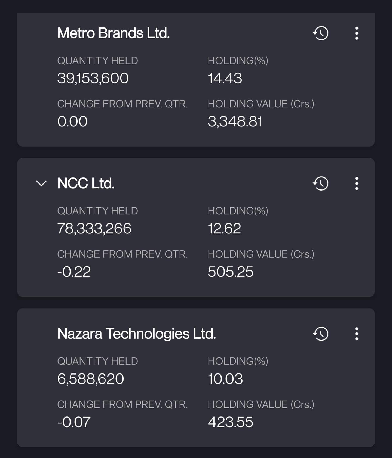Screen dimensions: 392x458
Task: Click NCC quarterly change value -0.22
Action: click(74, 272)
